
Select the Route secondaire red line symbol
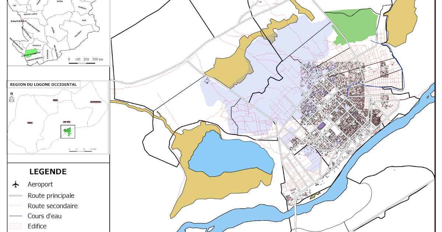(16, 206)
